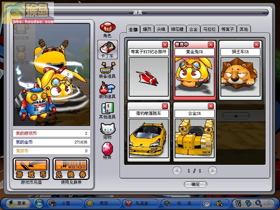Delete the 等离子EXT纪念部件 item

tap(165, 44)
